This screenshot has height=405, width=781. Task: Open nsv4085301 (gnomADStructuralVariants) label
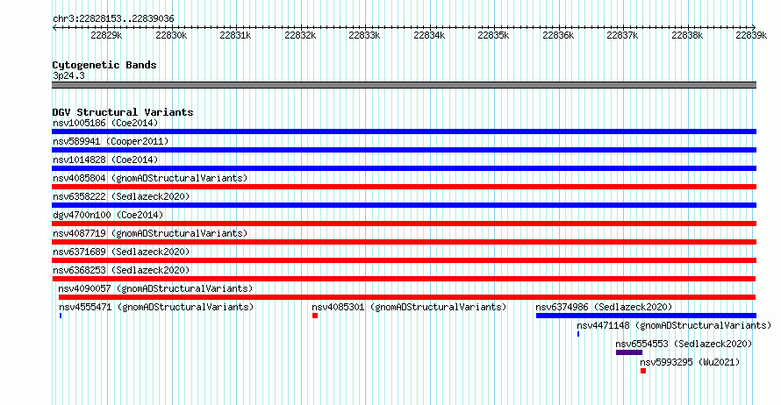(409, 307)
